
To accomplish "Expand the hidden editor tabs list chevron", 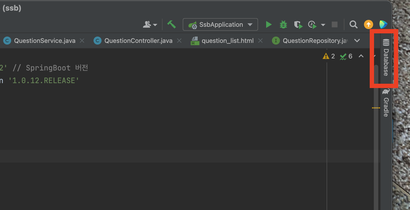I will click(357, 41).
